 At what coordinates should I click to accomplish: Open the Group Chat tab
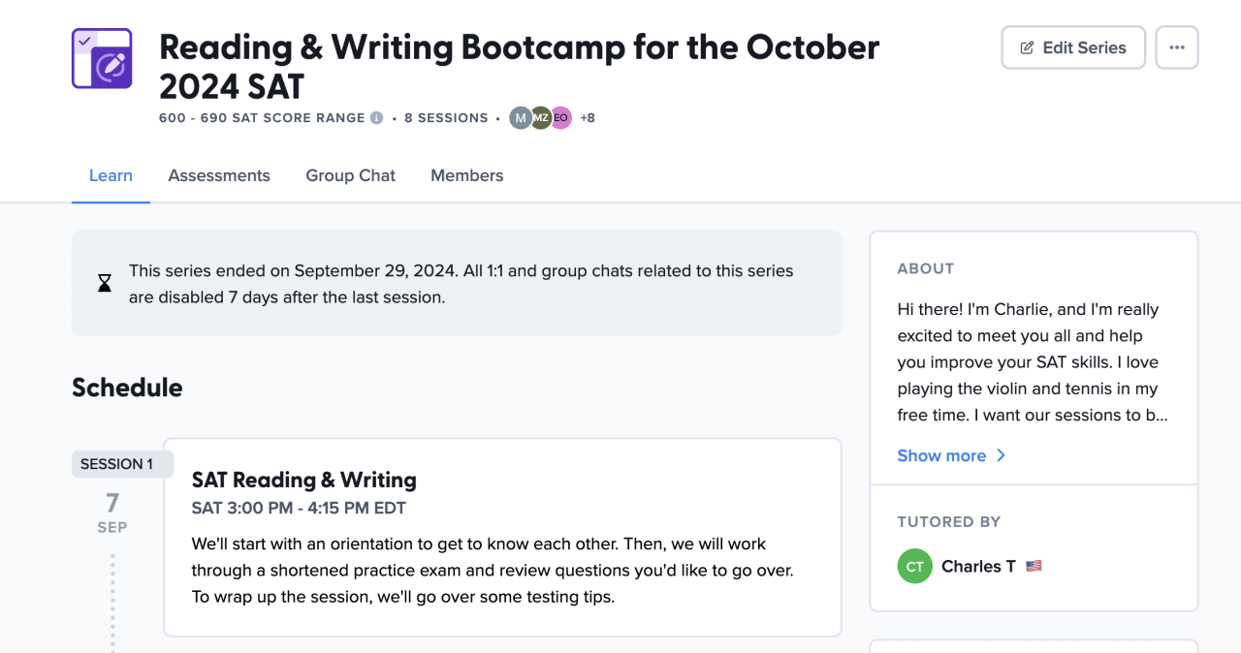[x=350, y=175]
